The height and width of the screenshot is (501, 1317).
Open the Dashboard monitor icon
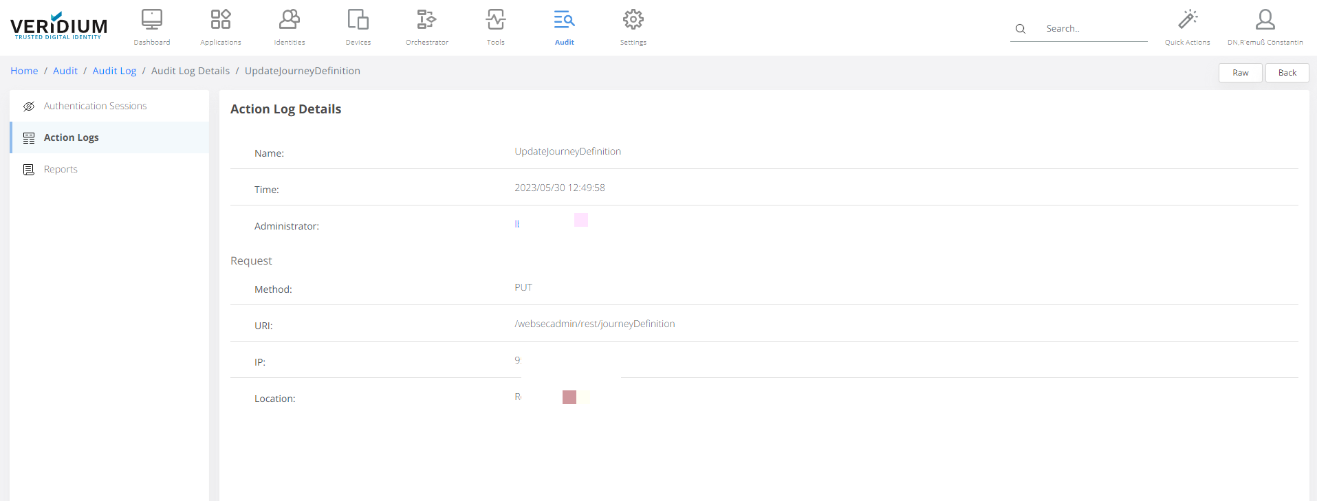(152, 20)
